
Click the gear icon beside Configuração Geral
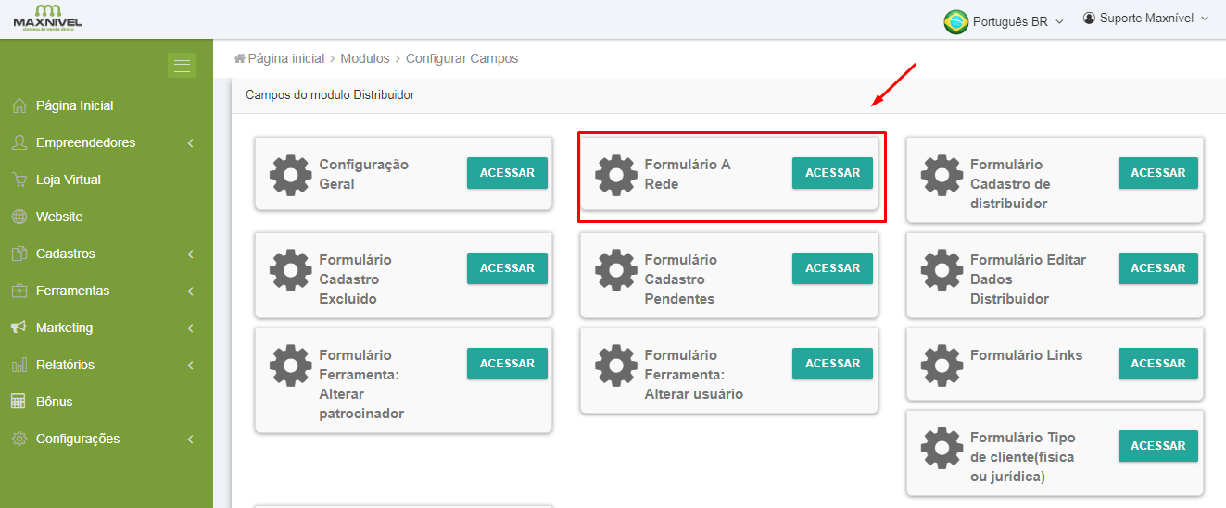click(x=290, y=174)
